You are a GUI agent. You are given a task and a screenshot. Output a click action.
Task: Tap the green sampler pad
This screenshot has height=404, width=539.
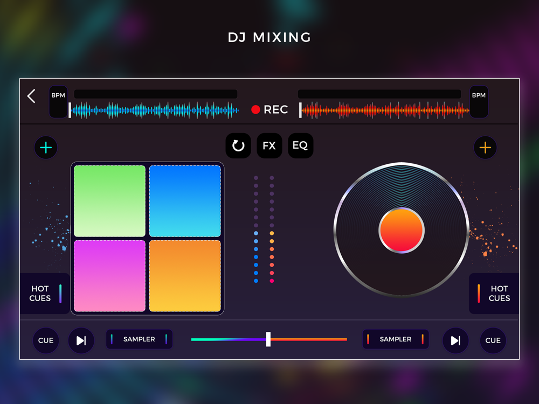(x=109, y=201)
